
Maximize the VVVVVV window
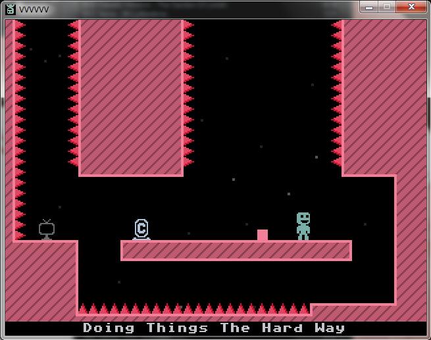coord(387,7)
